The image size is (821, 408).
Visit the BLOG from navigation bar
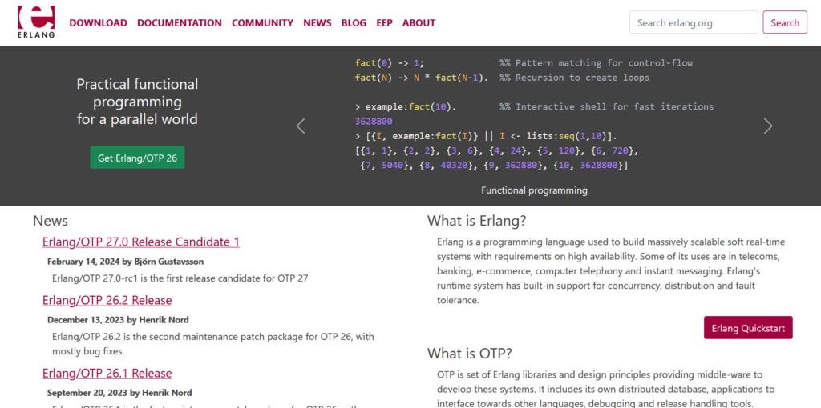click(354, 23)
